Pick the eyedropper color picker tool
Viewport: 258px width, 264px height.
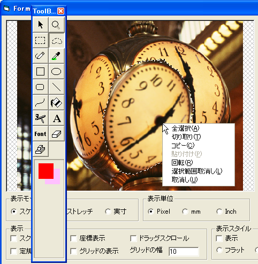(x=56, y=56)
